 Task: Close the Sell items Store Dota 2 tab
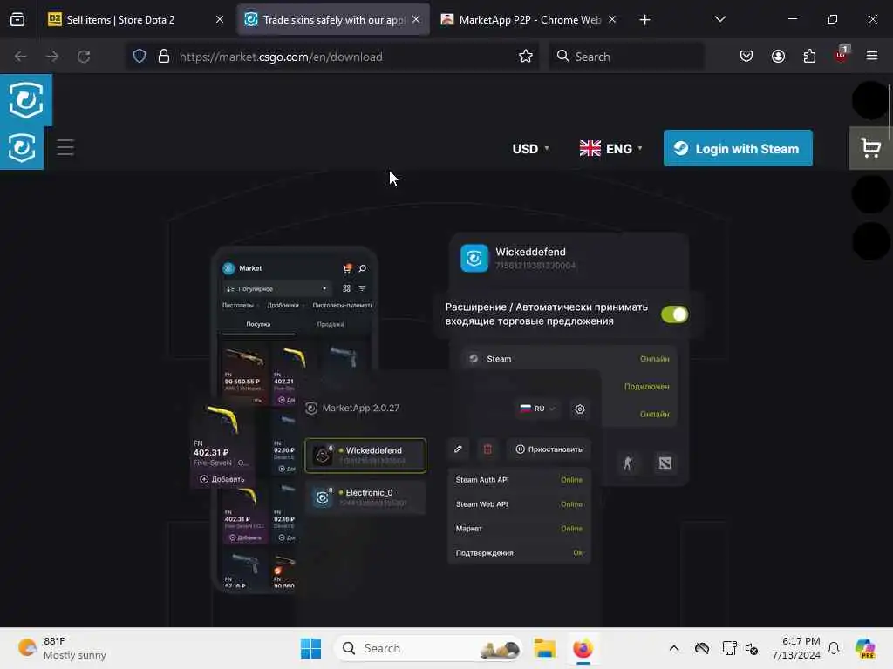220,19
